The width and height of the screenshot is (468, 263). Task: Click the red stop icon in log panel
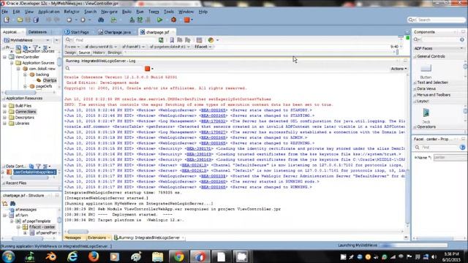point(147,69)
